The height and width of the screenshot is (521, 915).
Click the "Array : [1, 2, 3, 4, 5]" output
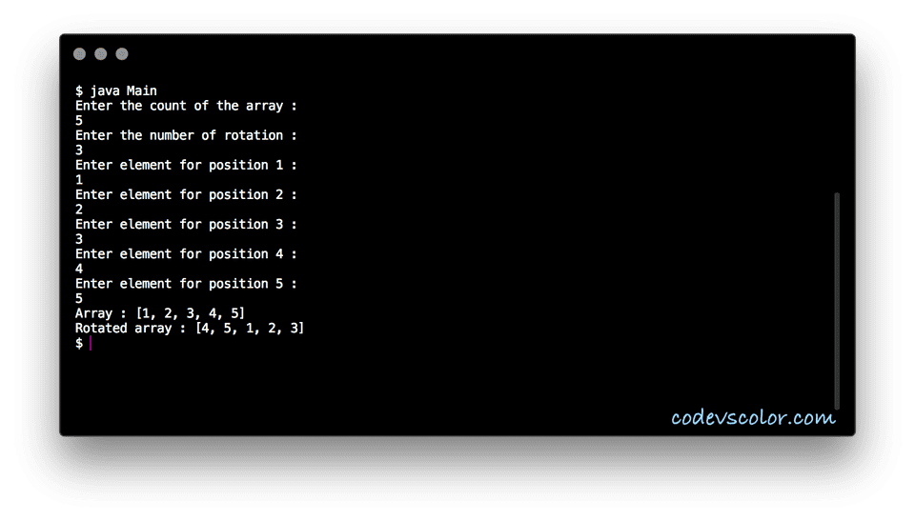click(x=160, y=312)
